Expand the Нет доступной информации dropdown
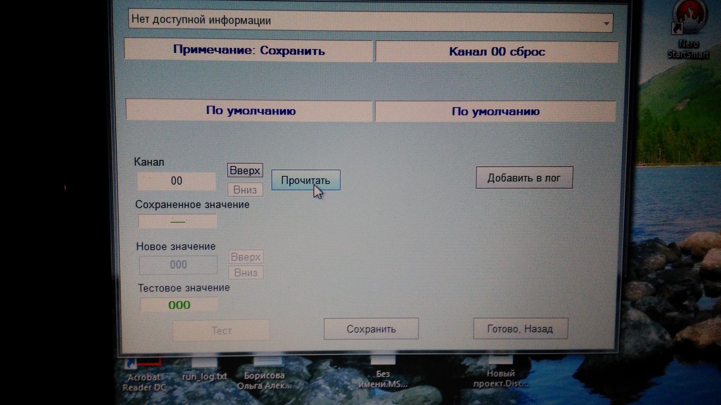 606,23
